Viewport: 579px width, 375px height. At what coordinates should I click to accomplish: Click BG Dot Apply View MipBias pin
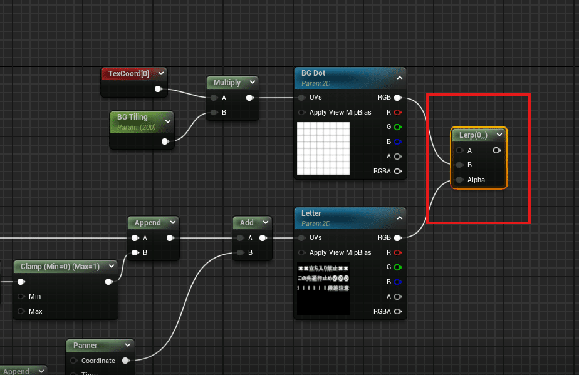pos(301,112)
